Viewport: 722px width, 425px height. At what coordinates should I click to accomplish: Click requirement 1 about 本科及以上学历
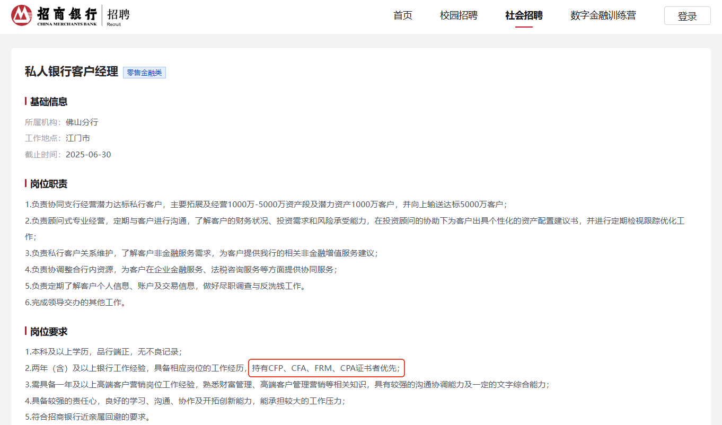(103, 351)
